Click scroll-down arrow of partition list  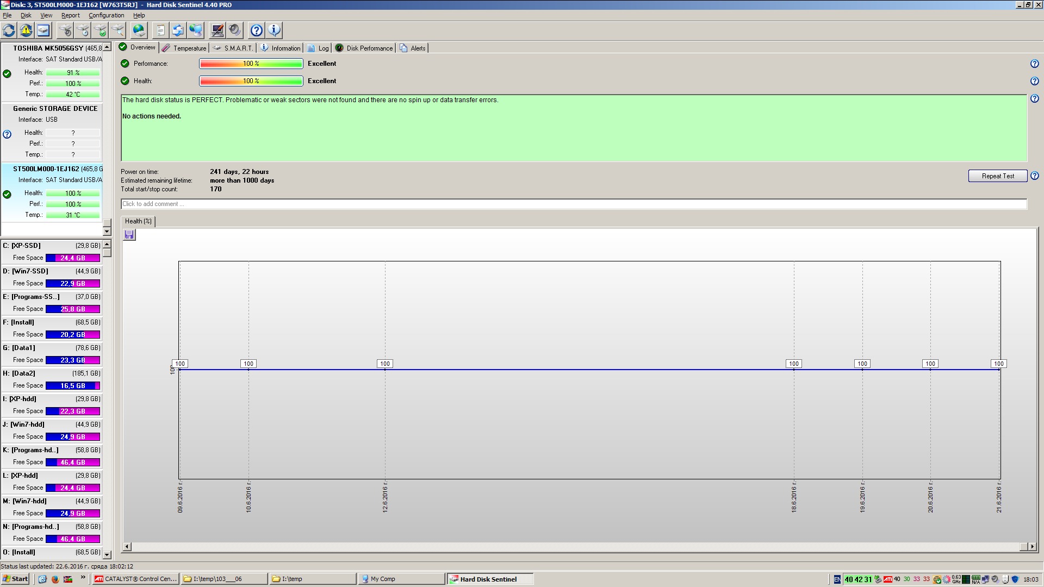click(x=107, y=555)
